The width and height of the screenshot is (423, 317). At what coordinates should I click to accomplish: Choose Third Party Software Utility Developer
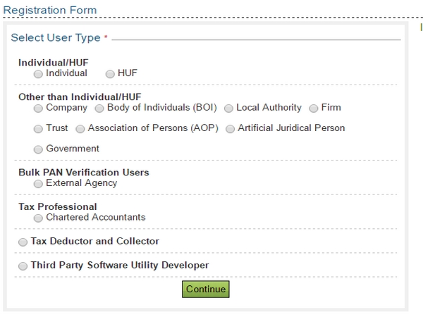23,266
